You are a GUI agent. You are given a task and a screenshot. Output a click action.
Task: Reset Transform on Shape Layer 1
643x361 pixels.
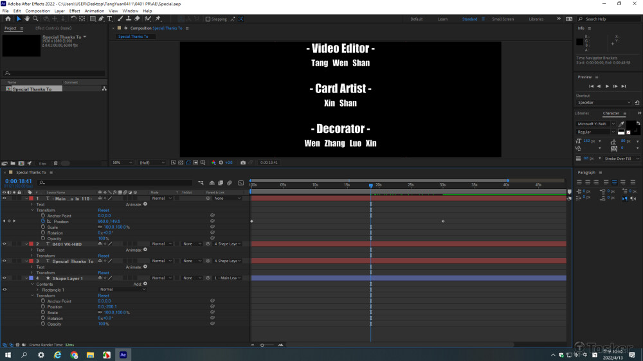click(x=103, y=295)
